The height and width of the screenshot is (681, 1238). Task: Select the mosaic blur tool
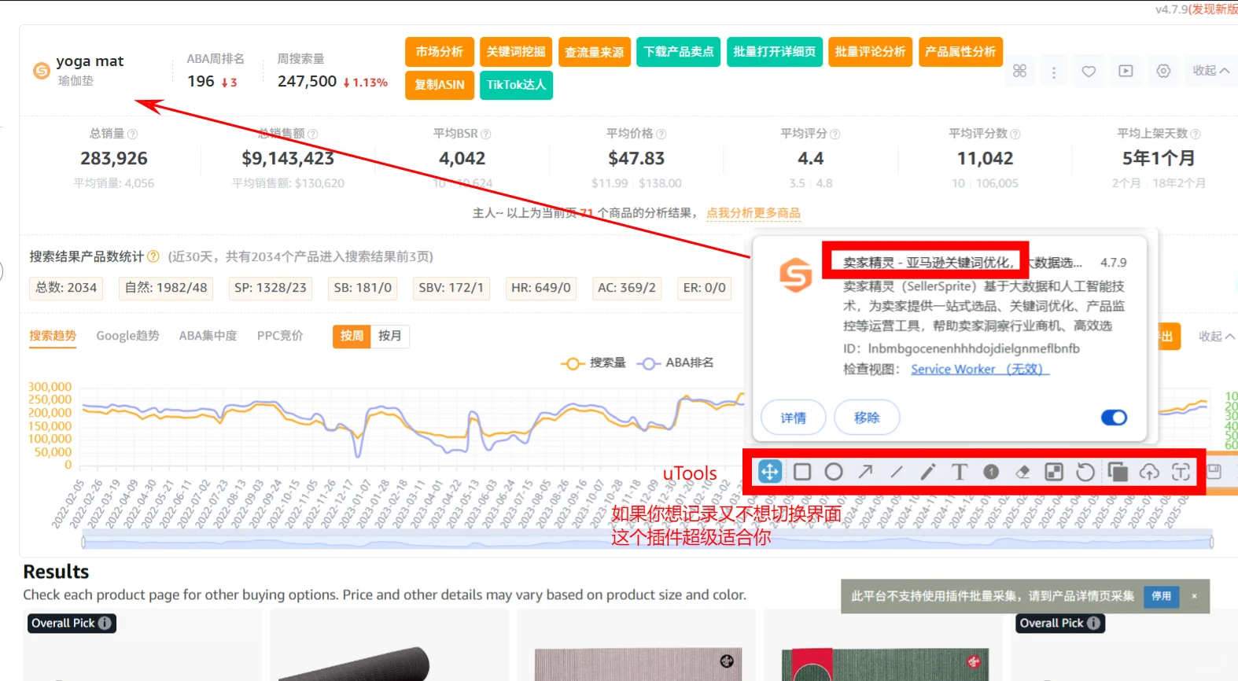pos(1054,472)
